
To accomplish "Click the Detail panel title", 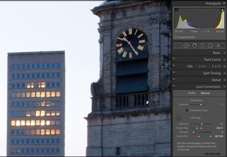I will [x=216, y=80].
